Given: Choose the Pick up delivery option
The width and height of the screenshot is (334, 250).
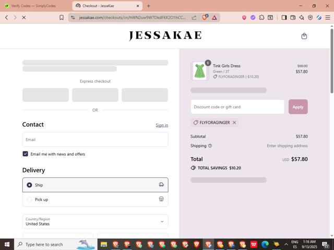Looking at the screenshot, I should tap(95, 199).
